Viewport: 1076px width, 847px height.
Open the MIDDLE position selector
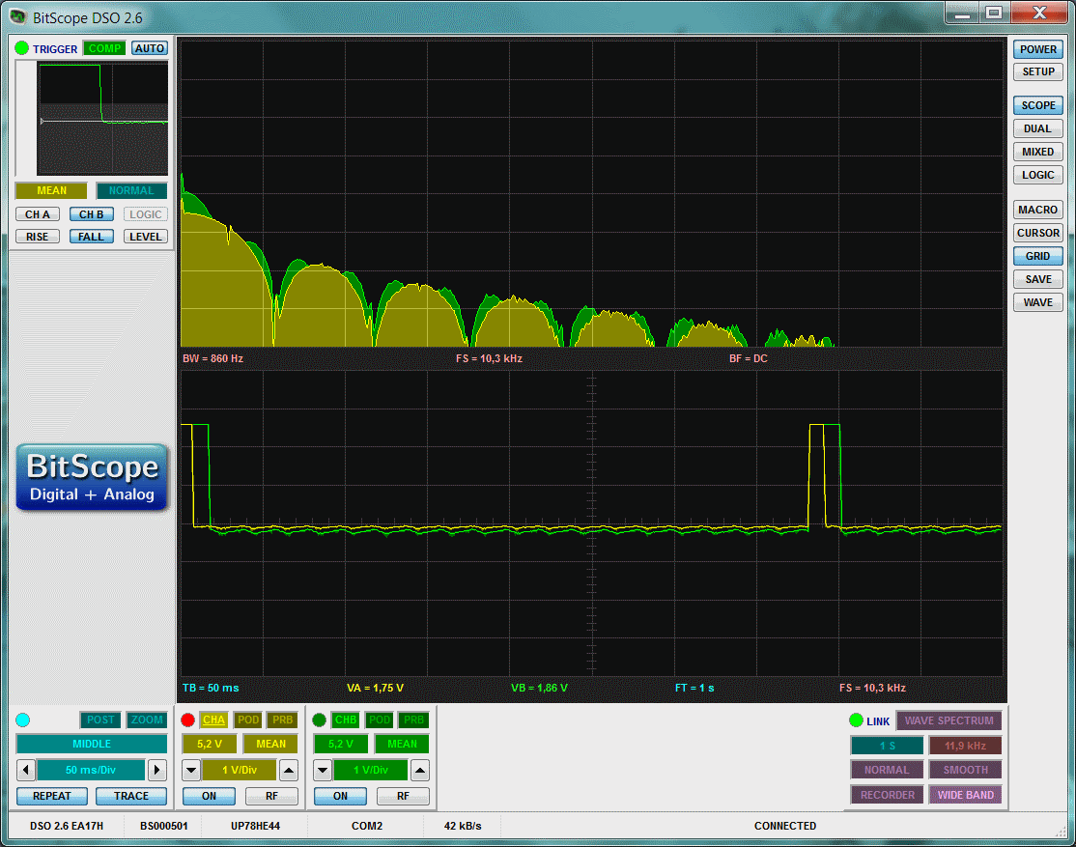(x=92, y=744)
